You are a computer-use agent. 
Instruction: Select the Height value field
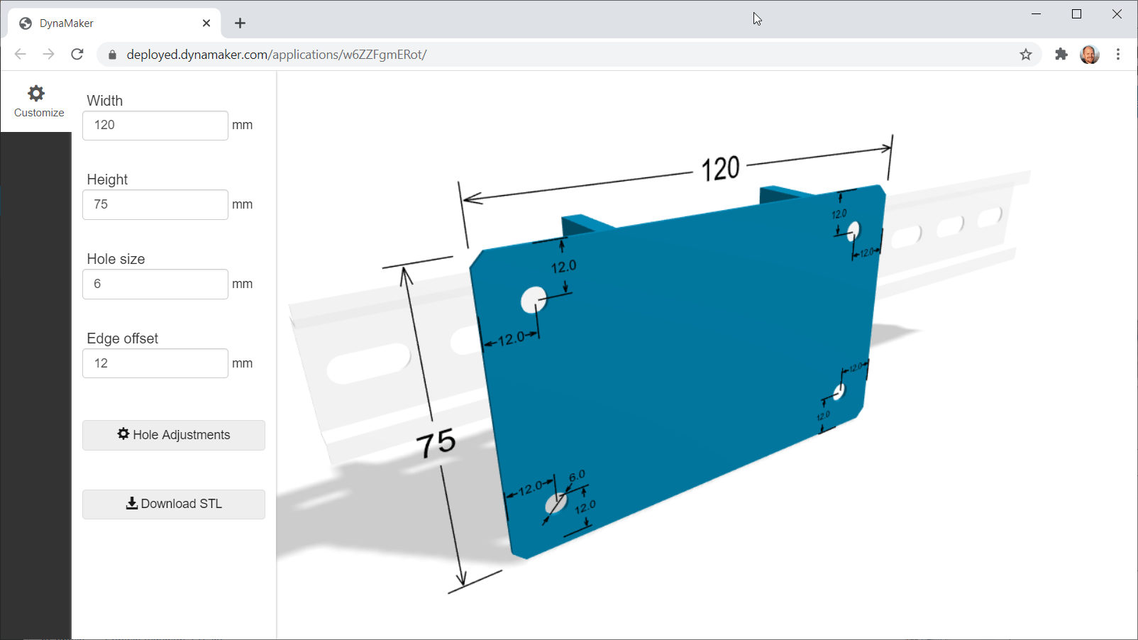click(x=155, y=204)
